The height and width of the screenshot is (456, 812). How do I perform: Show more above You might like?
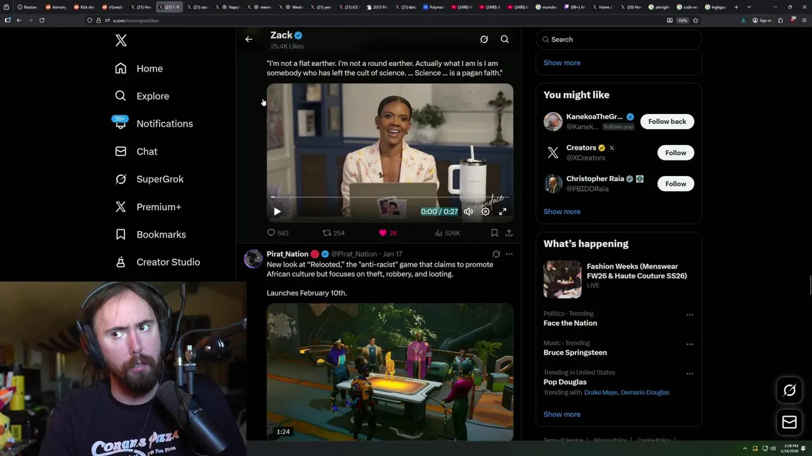tap(561, 63)
